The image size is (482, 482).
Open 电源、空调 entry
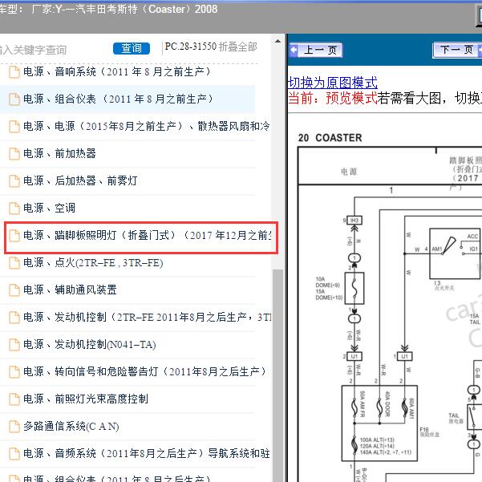(49, 208)
